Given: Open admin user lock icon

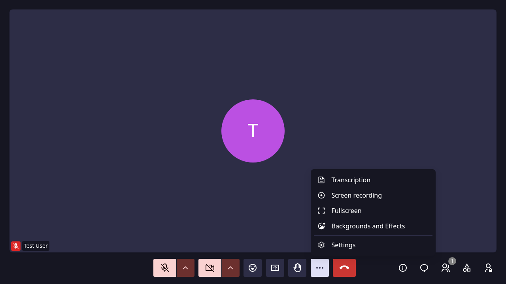Looking at the screenshot, I should 488,268.
